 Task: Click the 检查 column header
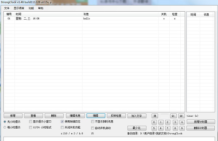[175, 14]
